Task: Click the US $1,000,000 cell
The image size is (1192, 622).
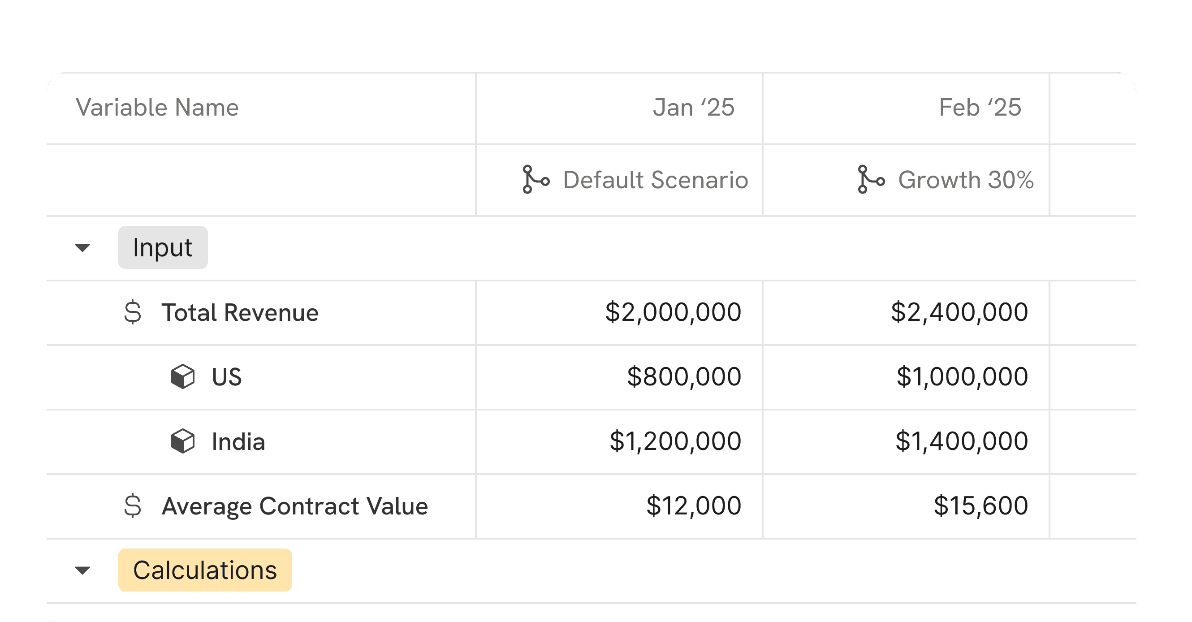Action: coord(962,377)
